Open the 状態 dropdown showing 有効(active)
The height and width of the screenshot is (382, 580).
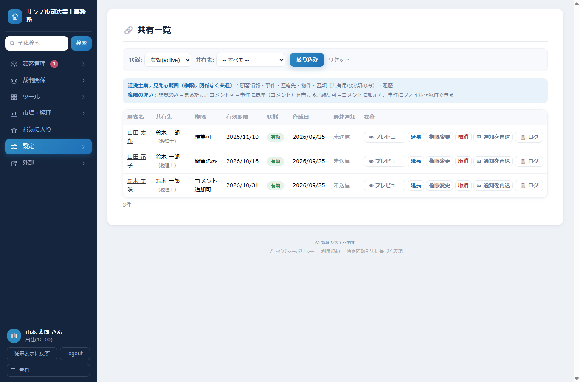[168, 60]
